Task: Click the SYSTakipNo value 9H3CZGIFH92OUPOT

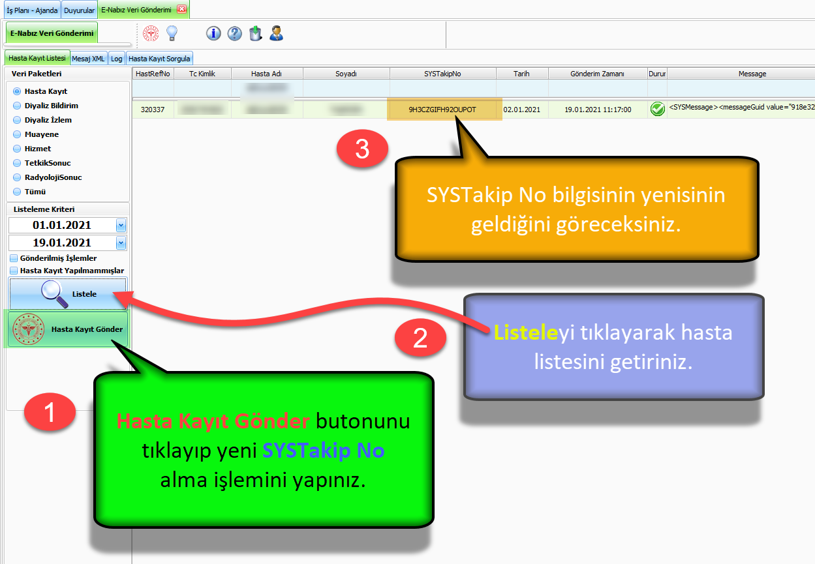Action: pos(442,110)
